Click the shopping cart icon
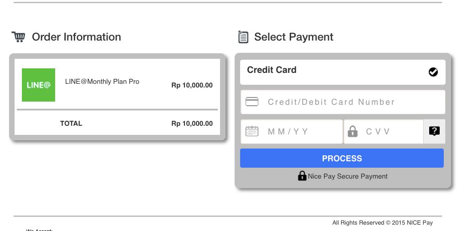 (x=18, y=37)
